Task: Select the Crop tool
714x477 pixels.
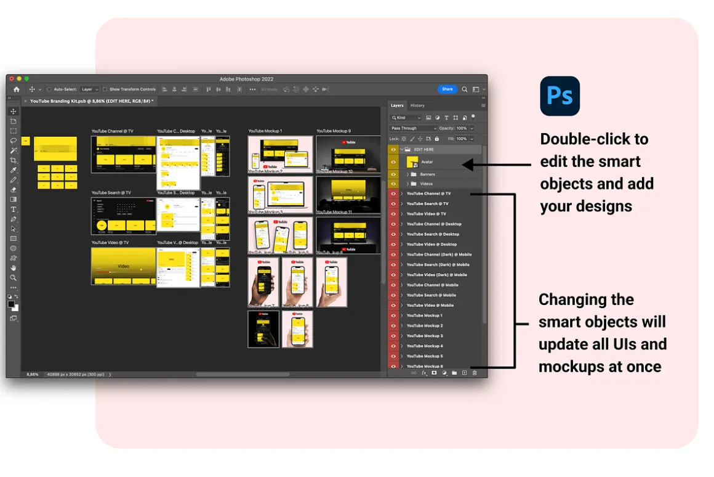Action: tap(13, 160)
